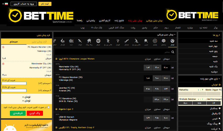Click star icon beside UEFA Champions League Women
Image resolution: width=223 pixels, height=131 pixels.
point(56,59)
